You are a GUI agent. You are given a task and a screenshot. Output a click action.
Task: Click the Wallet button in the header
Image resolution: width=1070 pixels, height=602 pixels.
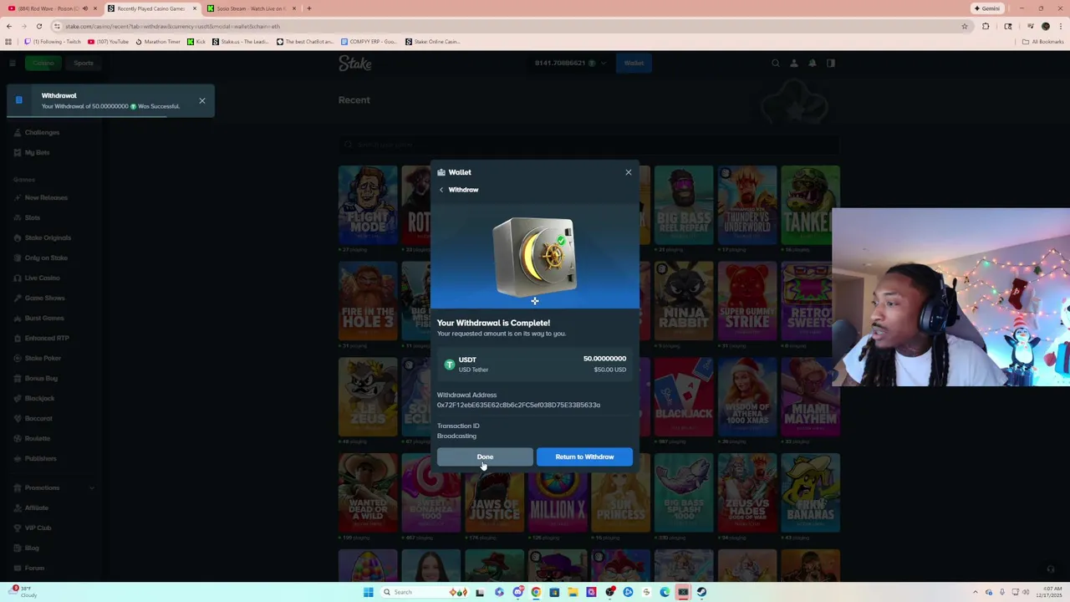point(634,63)
